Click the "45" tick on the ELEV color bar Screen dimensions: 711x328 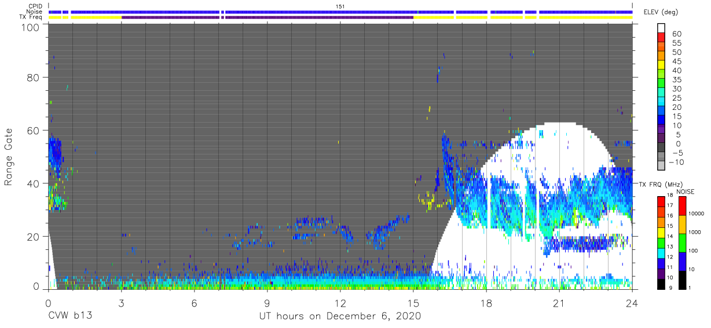pyautogui.click(x=677, y=61)
